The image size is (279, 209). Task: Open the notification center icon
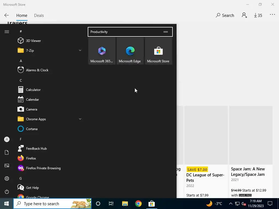click(x=270, y=204)
